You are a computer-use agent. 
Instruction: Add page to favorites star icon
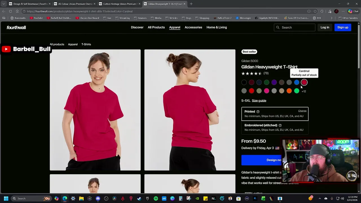[315, 11]
